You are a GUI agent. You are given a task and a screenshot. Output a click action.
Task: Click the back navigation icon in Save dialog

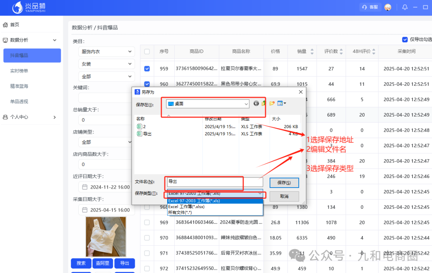256,103
